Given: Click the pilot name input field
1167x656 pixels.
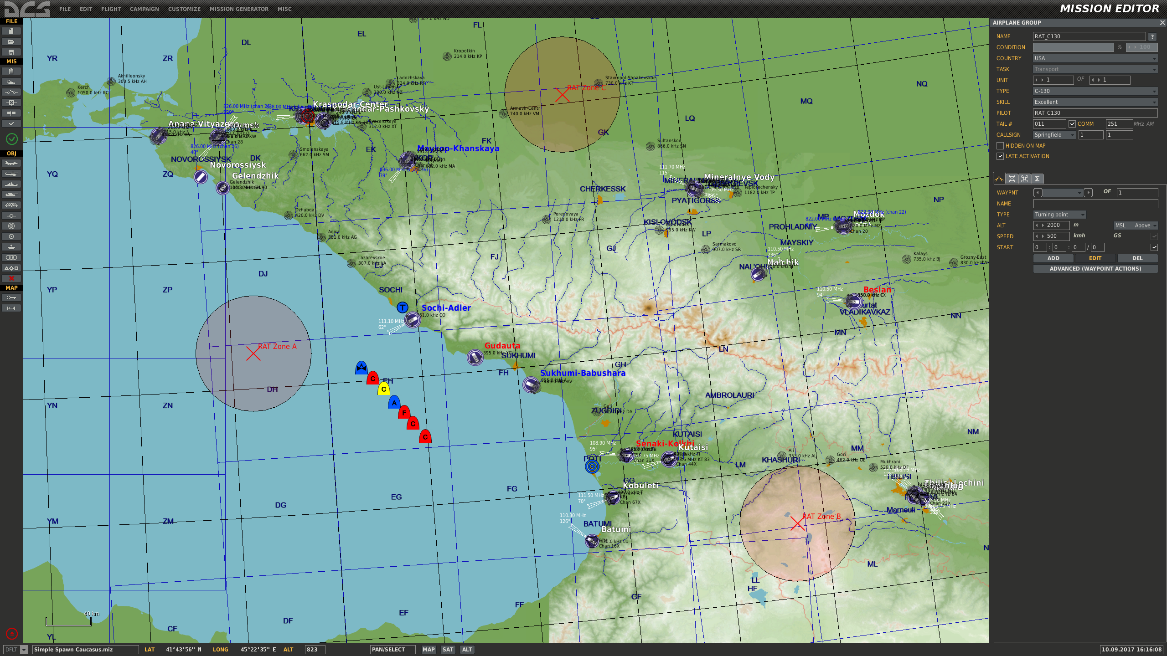Looking at the screenshot, I should click(x=1095, y=113).
